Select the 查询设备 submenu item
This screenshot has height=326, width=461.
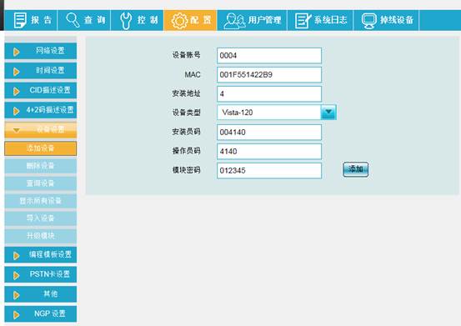pos(41,183)
